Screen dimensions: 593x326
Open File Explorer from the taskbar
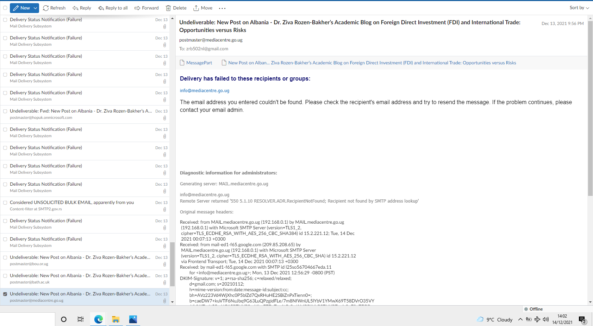[116, 319]
